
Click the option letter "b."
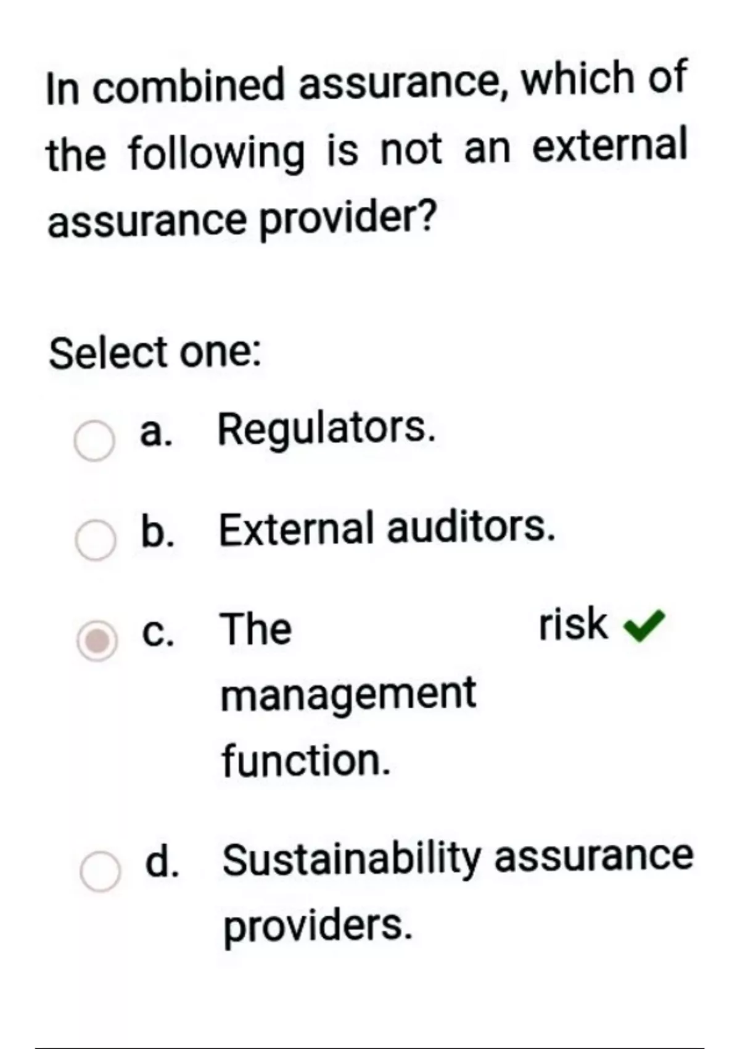157,532
